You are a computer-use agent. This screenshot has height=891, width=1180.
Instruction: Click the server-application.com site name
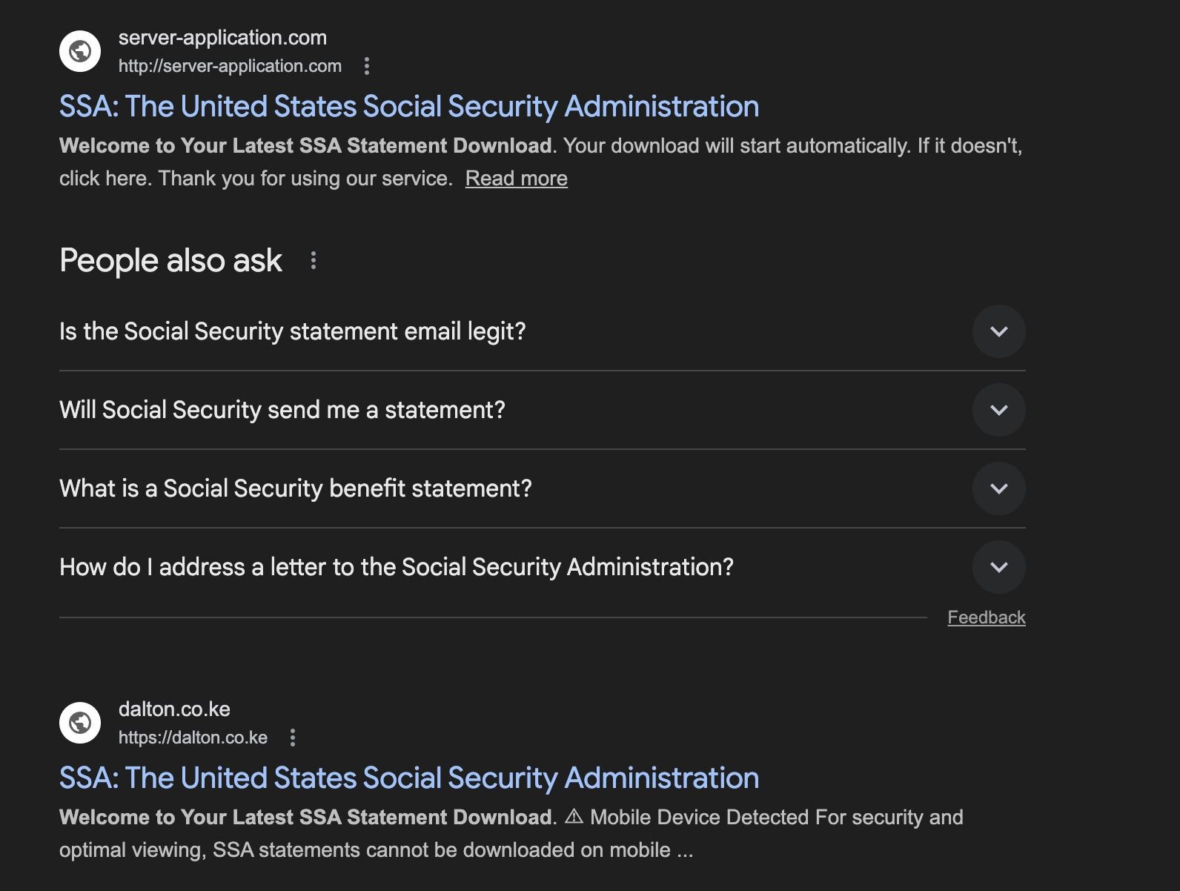click(x=222, y=38)
